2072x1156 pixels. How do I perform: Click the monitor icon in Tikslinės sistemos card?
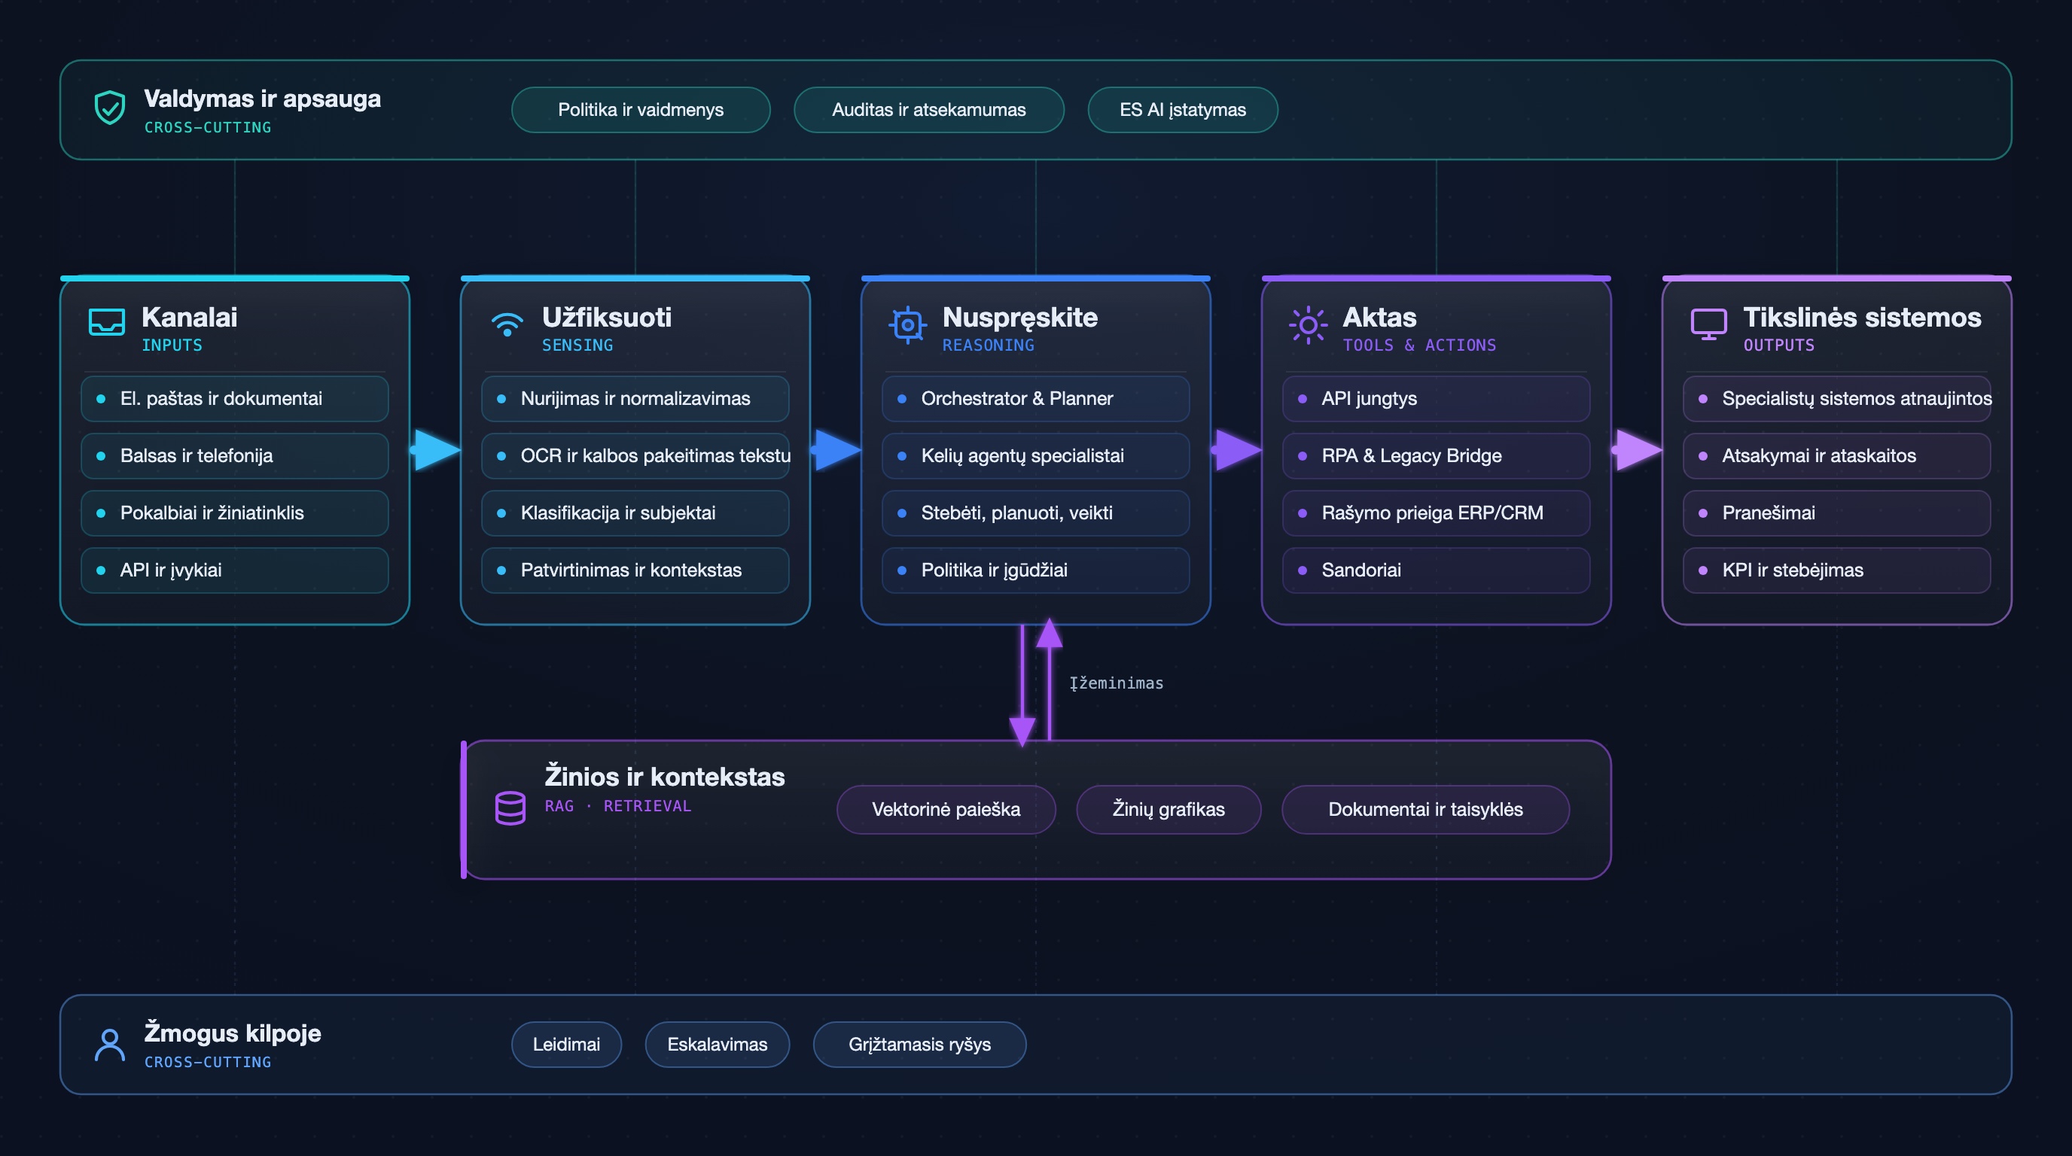pos(1708,324)
